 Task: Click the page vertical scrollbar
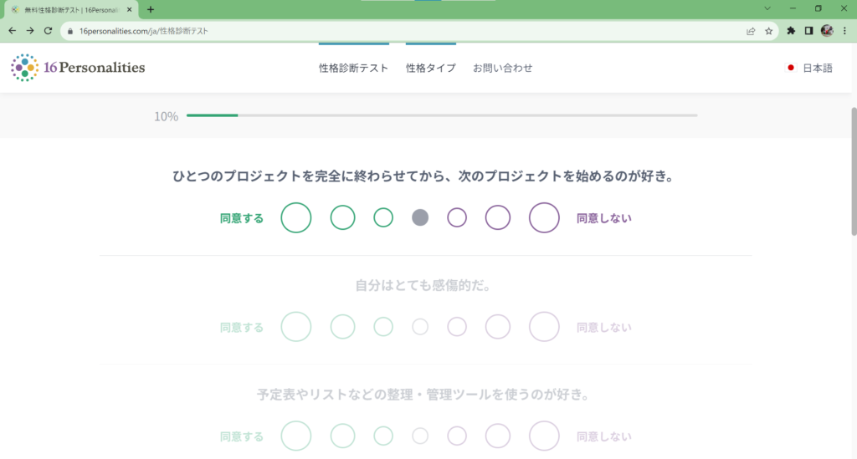coord(854,172)
